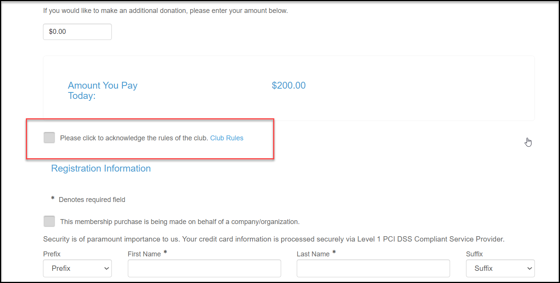
Task: Click the Last Name field label
Action: [313, 254]
